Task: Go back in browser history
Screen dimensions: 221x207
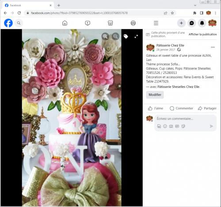Action: tap(5, 13)
